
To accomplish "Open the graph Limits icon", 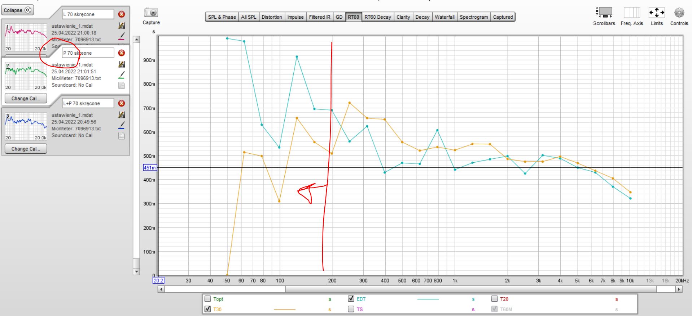I will pos(657,12).
